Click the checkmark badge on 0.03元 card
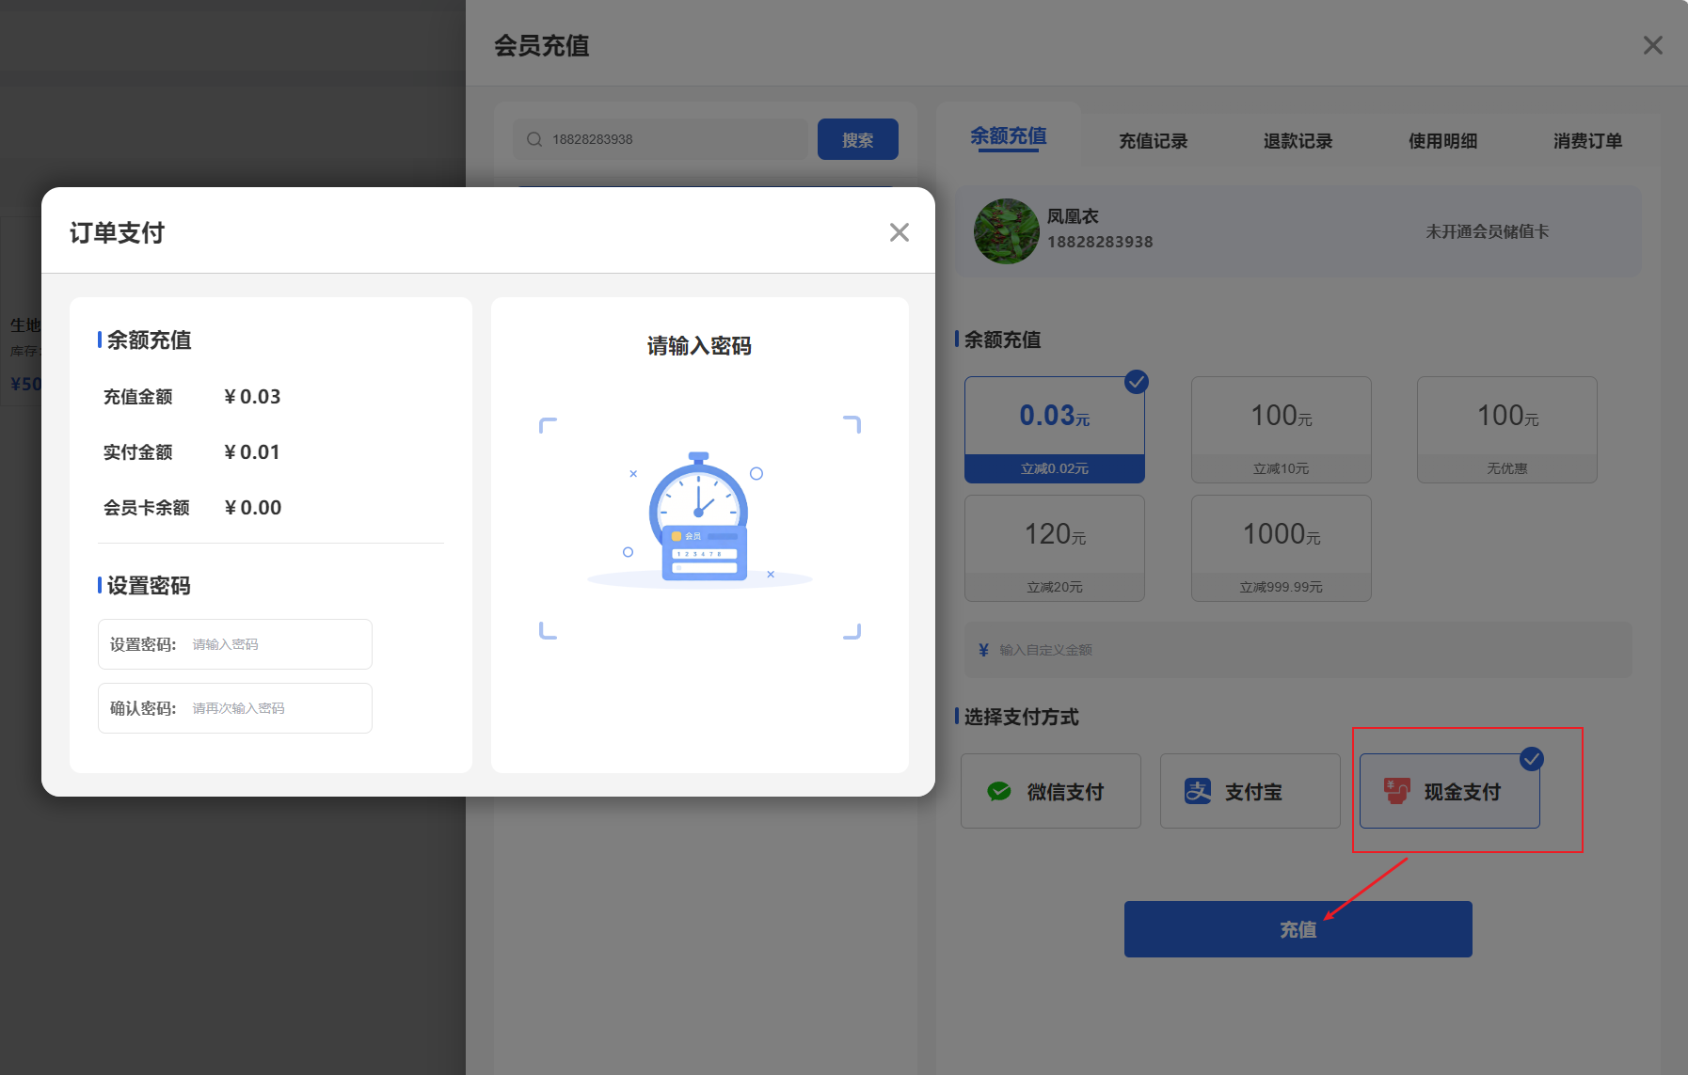Screen dimensions: 1688x1075 click(x=1137, y=382)
